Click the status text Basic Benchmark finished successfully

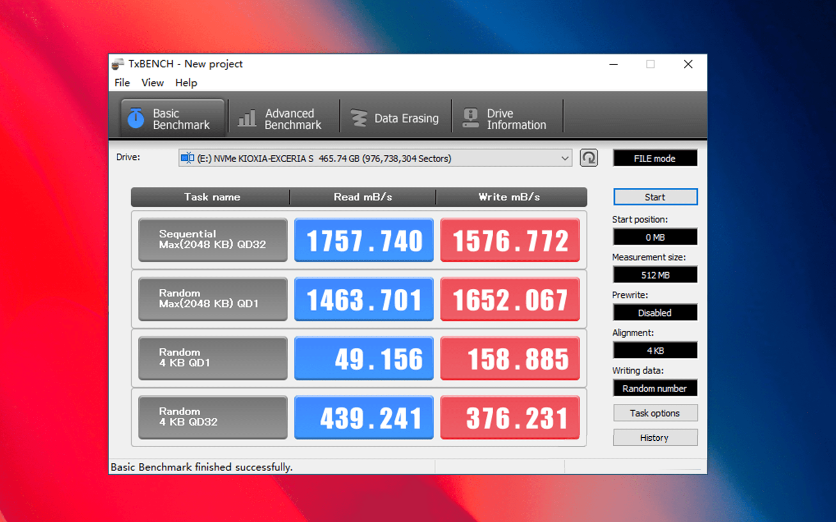202,467
